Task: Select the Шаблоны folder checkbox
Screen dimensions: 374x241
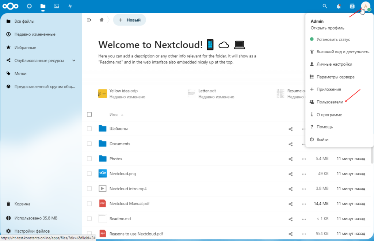Action: (x=89, y=129)
